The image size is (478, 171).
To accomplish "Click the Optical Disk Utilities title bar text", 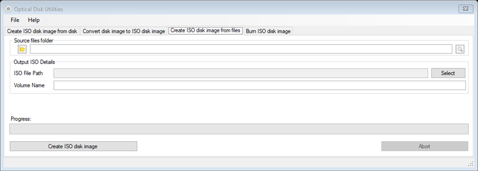I will pyautogui.click(x=38, y=9).
